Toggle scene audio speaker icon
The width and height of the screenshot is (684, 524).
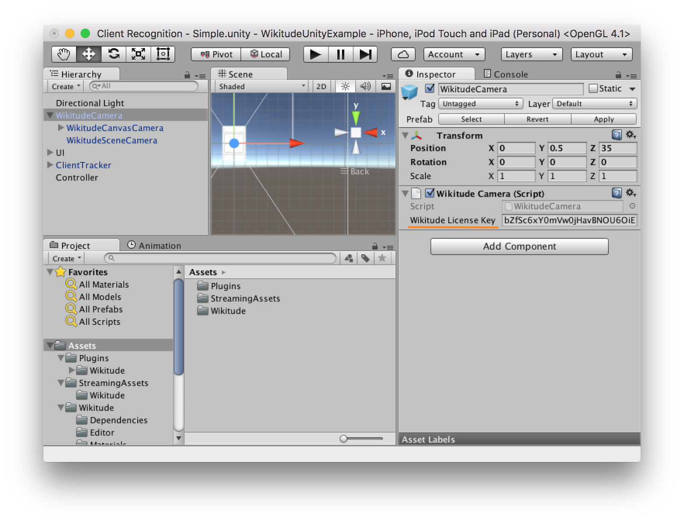click(x=365, y=86)
